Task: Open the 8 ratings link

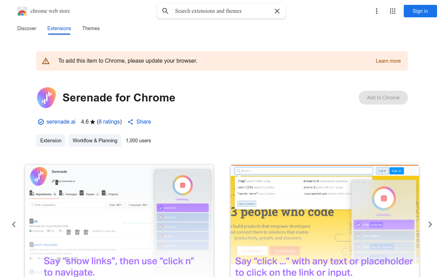Action: click(x=109, y=122)
